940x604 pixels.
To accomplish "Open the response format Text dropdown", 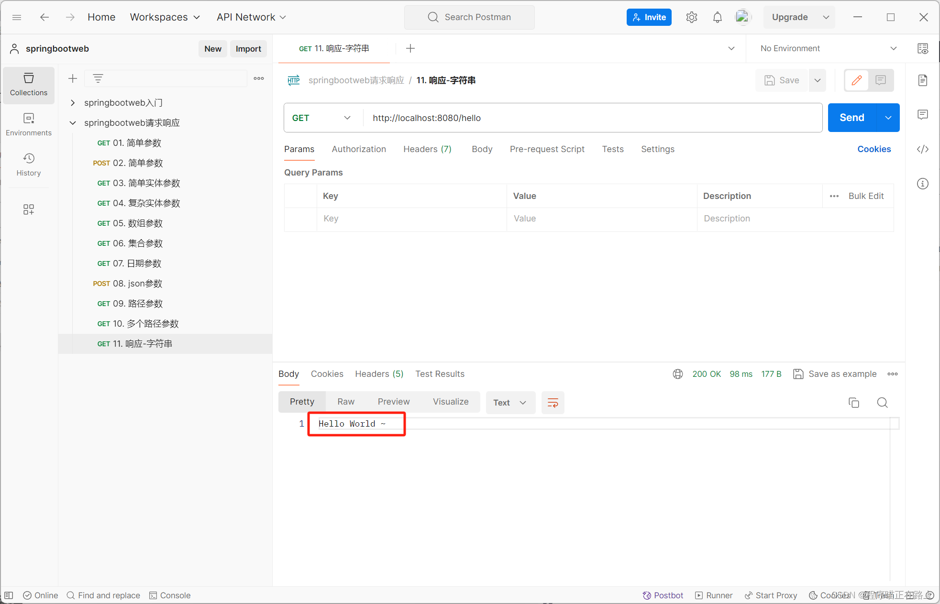I will (x=510, y=403).
